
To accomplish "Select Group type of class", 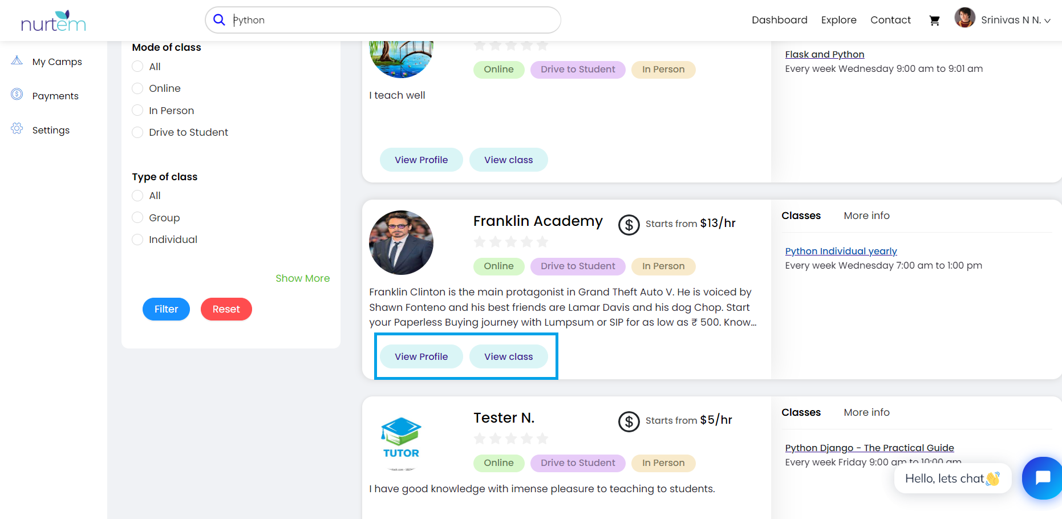I will (137, 218).
